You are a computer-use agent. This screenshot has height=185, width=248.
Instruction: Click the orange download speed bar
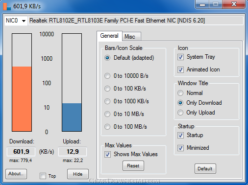point(22,99)
